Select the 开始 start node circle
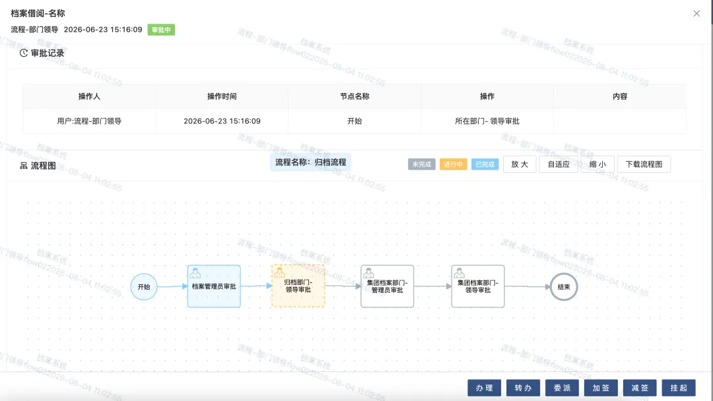 click(144, 286)
